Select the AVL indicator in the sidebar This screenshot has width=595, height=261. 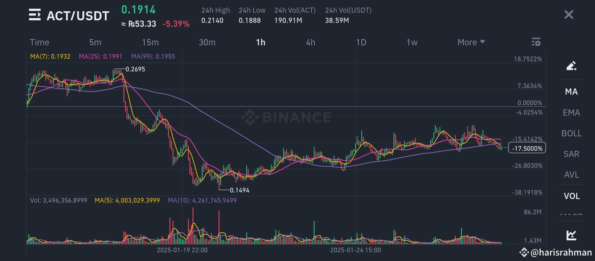tap(571, 175)
